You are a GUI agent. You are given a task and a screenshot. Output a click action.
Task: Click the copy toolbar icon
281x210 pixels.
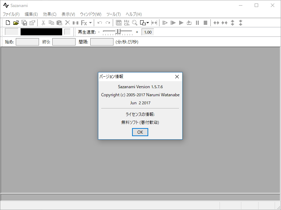point(51,23)
